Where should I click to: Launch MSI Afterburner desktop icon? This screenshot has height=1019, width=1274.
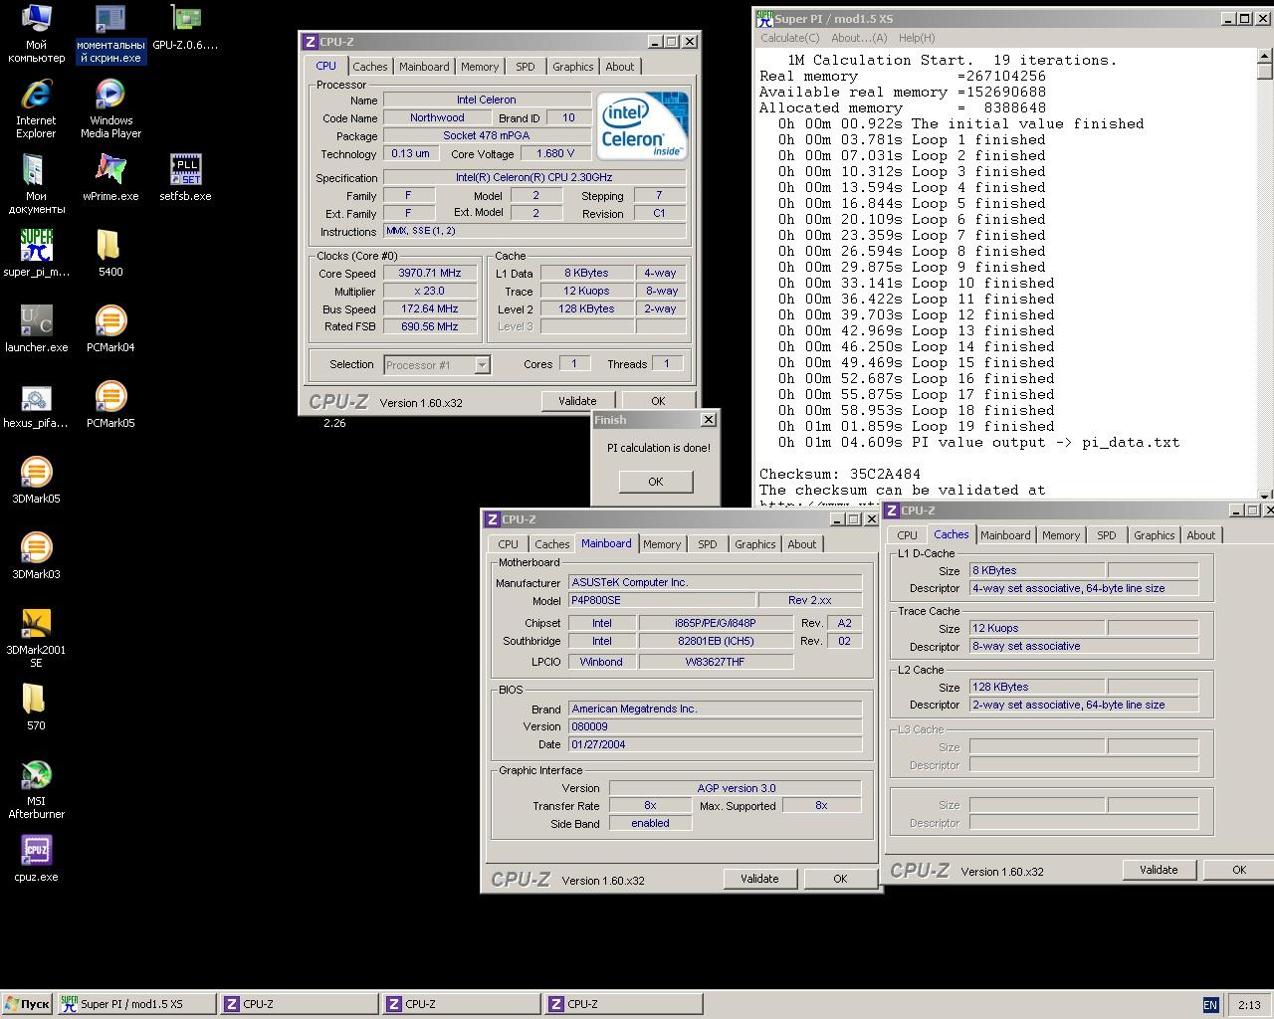pyautogui.click(x=36, y=789)
